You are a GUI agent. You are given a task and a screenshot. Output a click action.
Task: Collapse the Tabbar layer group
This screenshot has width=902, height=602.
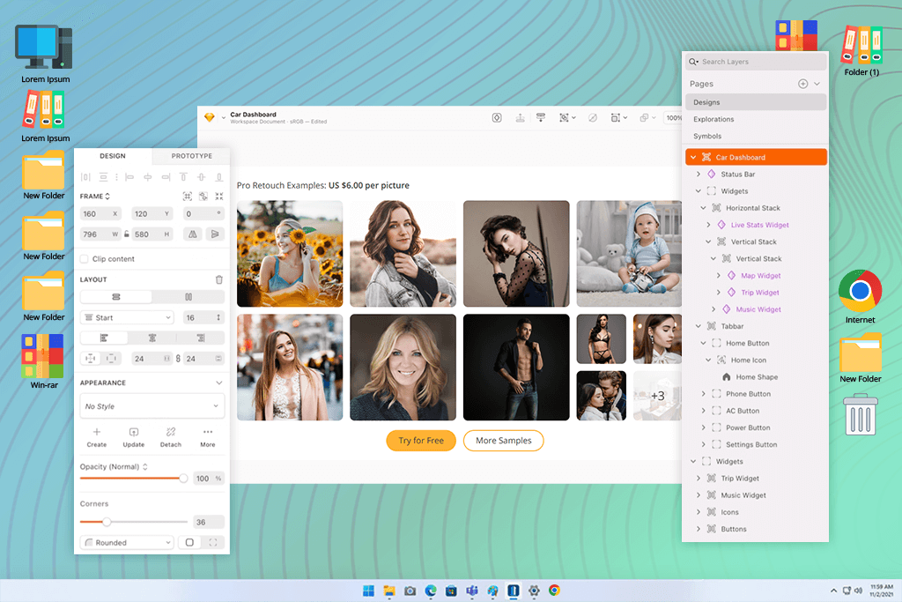699,326
